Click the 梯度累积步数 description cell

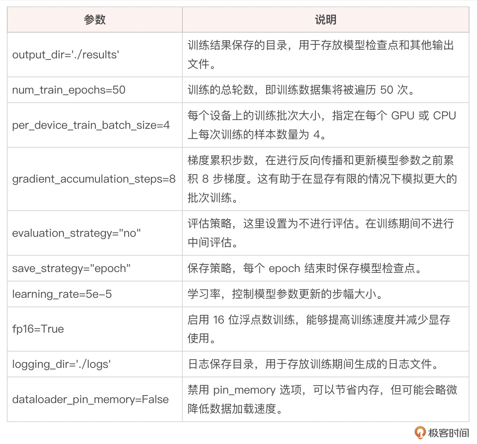tap(322, 179)
